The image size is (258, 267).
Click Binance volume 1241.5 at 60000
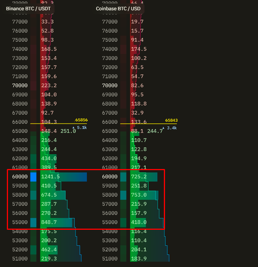(x=50, y=177)
